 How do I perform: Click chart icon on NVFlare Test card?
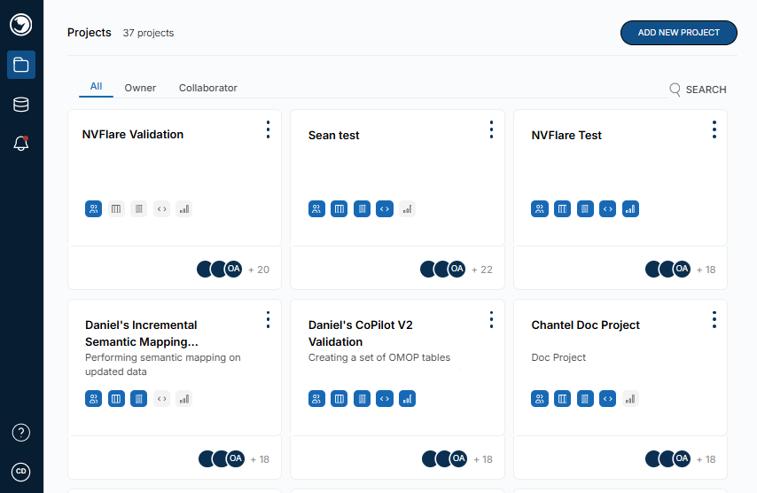pyautogui.click(x=630, y=209)
